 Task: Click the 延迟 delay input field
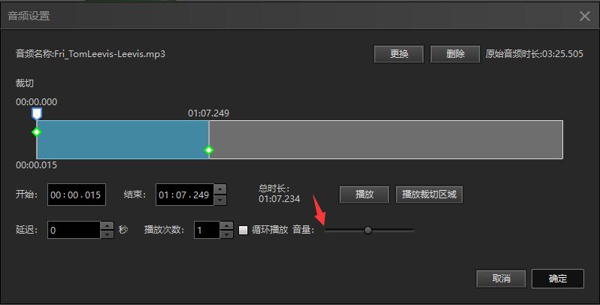coord(74,230)
